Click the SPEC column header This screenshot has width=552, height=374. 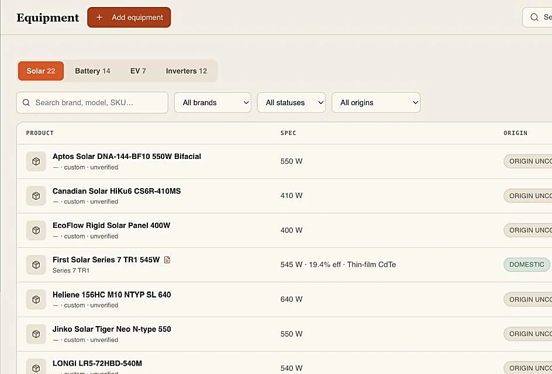(288, 133)
